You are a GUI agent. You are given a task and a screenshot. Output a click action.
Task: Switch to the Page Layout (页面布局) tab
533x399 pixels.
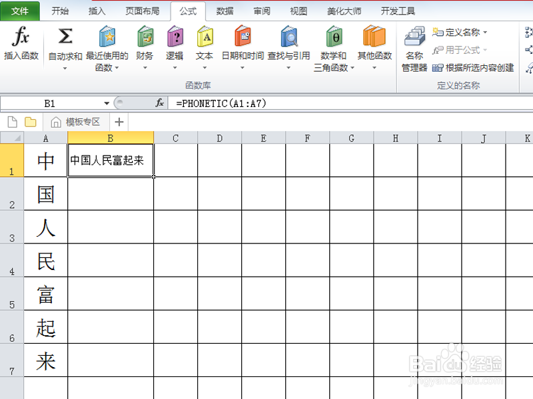tap(143, 11)
